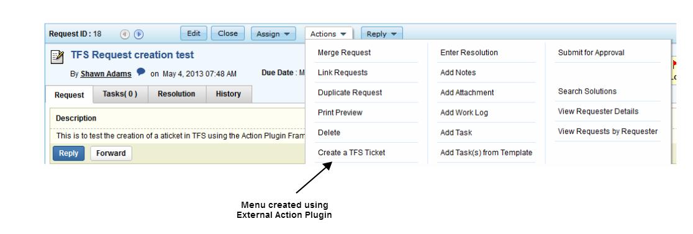Click the Edit button
This screenshot has width=693, height=234.
[x=194, y=34]
